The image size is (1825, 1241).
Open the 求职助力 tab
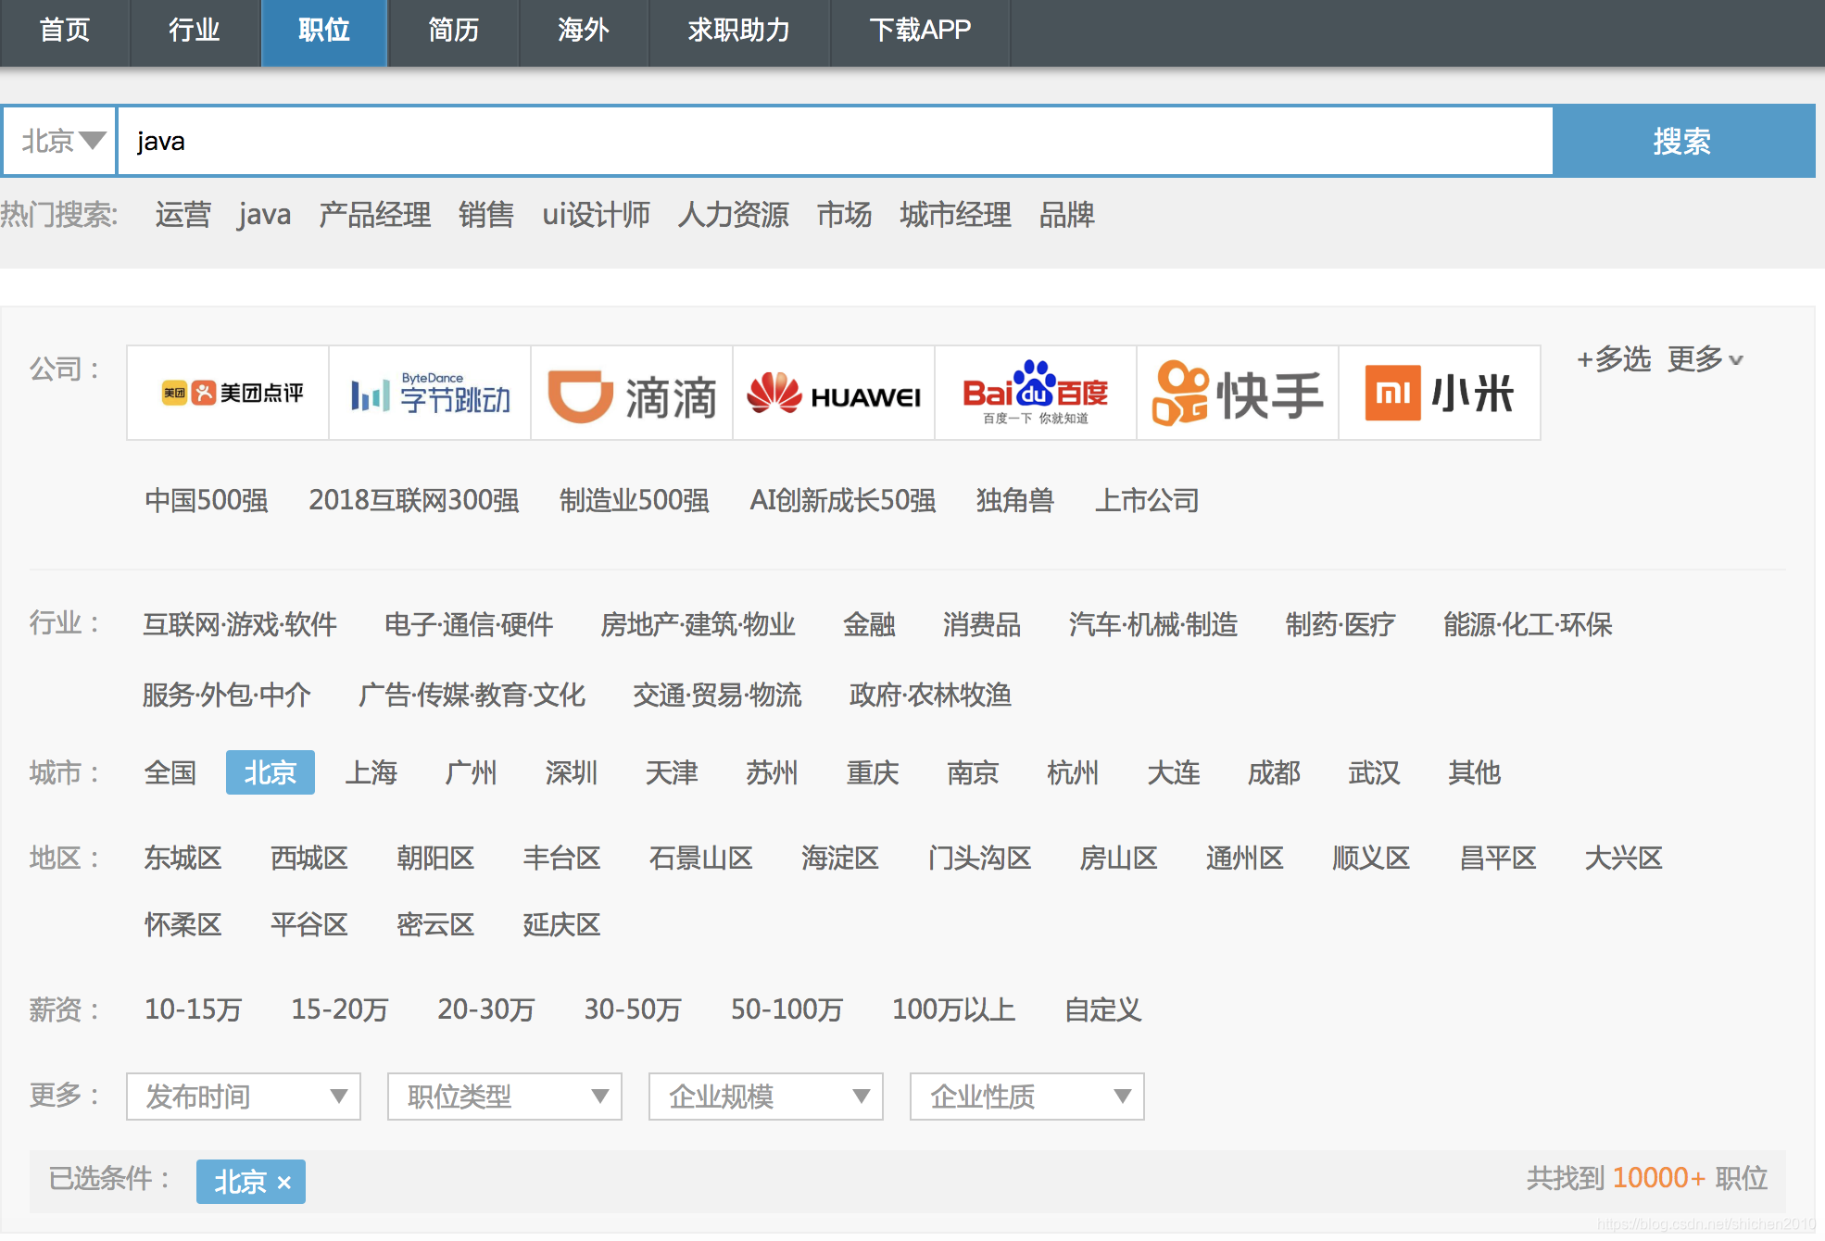click(738, 31)
